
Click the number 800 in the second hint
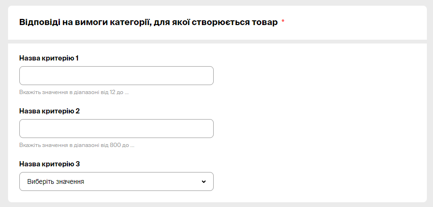pos(116,145)
